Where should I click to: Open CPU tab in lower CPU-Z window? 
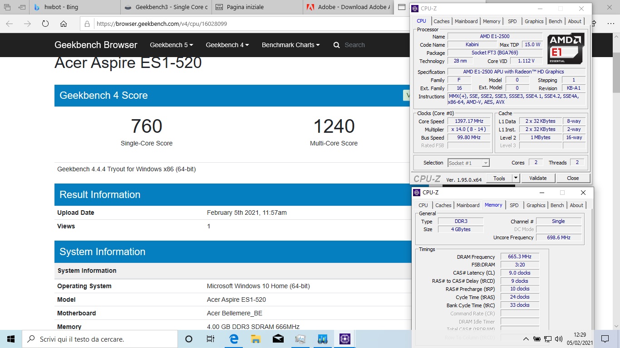click(x=423, y=205)
